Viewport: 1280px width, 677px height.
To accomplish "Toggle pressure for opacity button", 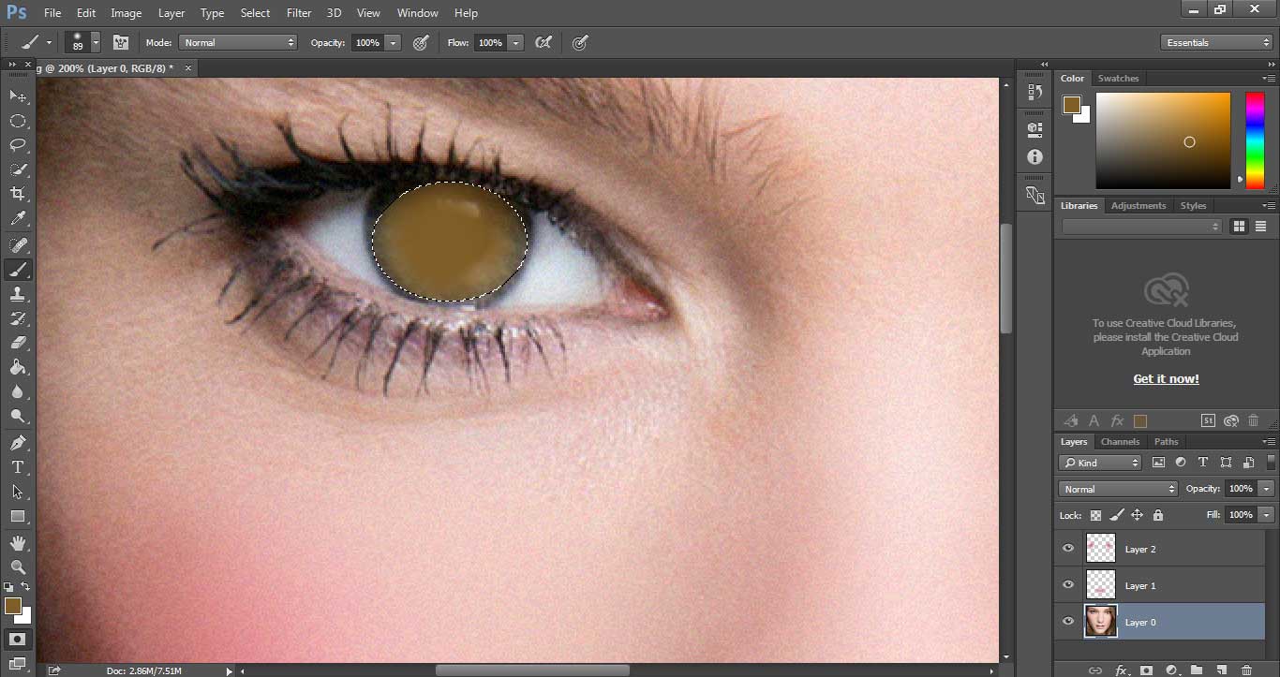I will tap(421, 42).
